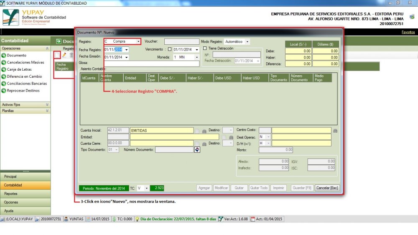Open D/H (+/-) H dropdown
The width and height of the screenshot is (418, 235).
268,143
